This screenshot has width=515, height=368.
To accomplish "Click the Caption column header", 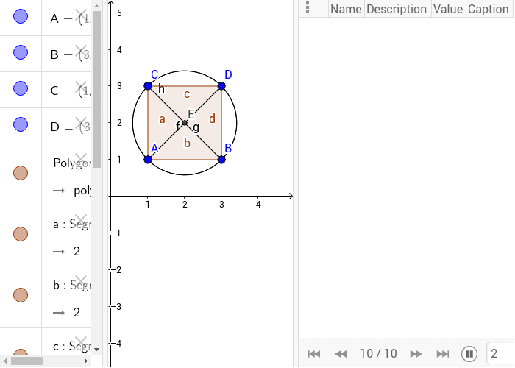I will [489, 9].
